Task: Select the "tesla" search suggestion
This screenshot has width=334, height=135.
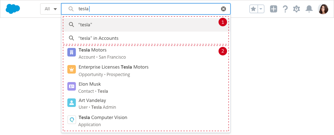Action: pyautogui.click(x=146, y=25)
